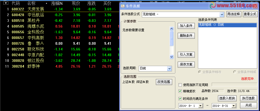Click the 保存方案 button

click(x=186, y=64)
